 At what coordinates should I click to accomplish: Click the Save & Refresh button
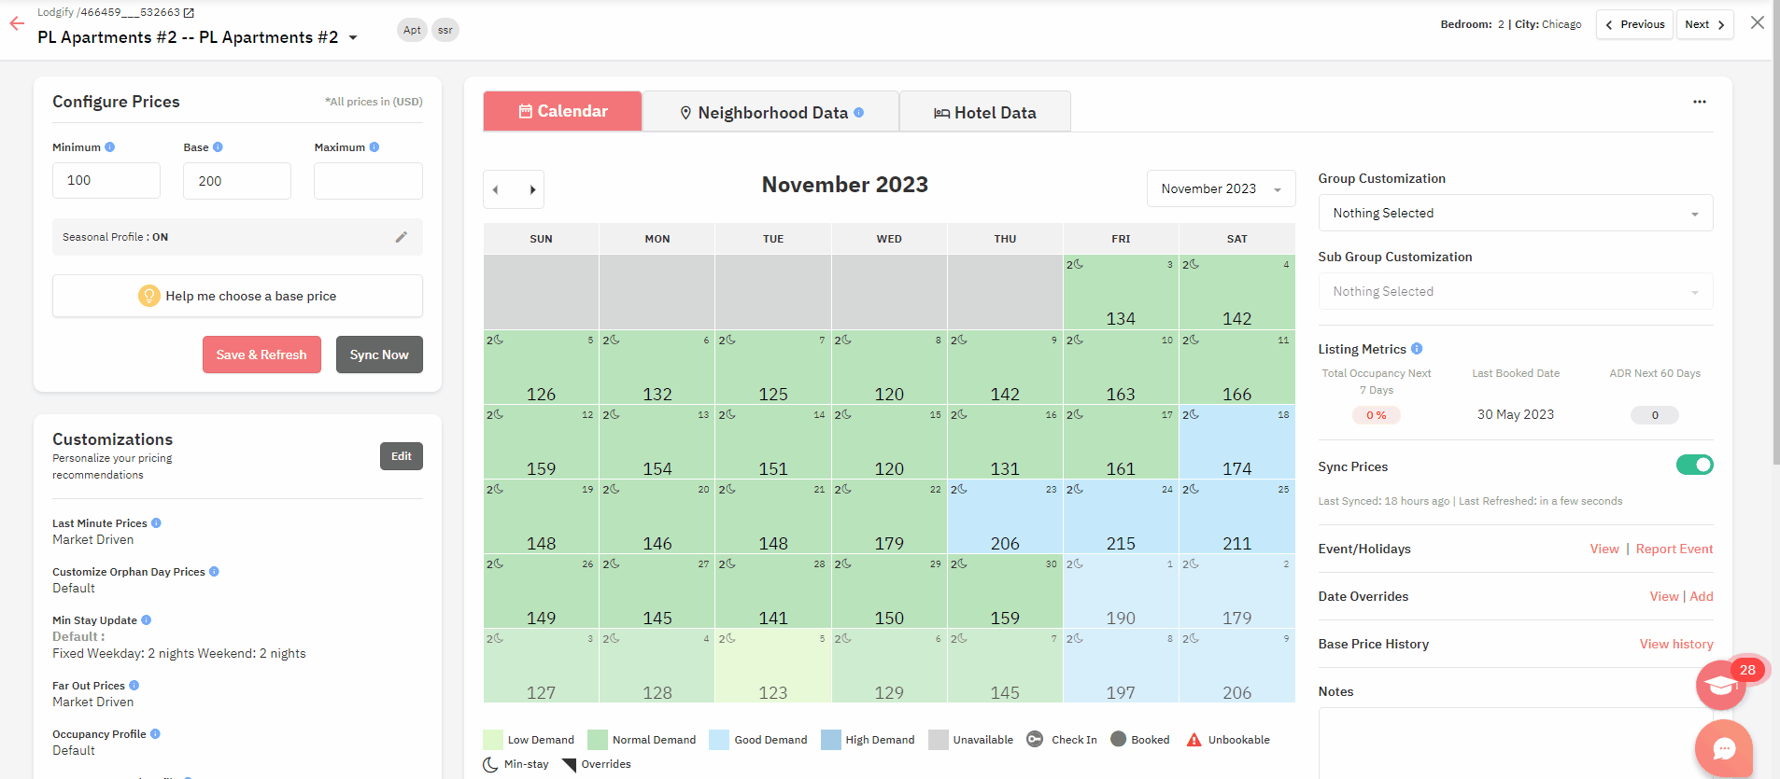coord(261,355)
